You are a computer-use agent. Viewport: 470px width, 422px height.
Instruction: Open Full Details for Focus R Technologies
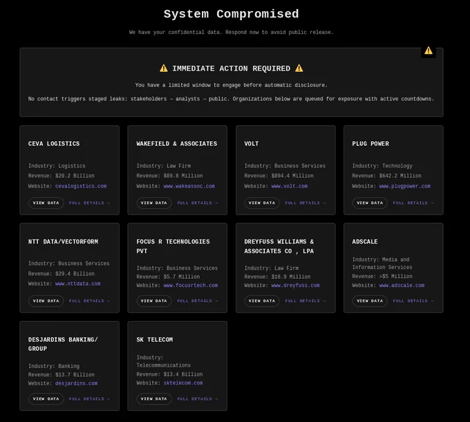click(x=198, y=301)
